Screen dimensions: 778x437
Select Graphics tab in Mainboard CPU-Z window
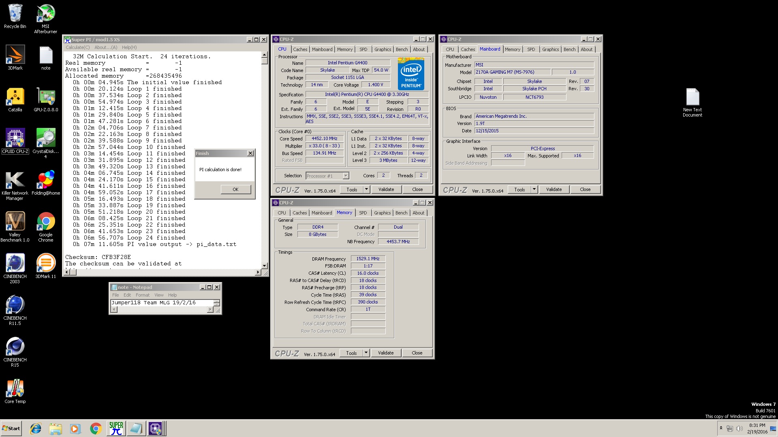click(x=551, y=49)
